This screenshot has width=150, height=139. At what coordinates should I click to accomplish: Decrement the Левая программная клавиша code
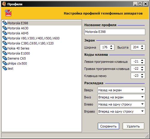click(x=142, y=63)
